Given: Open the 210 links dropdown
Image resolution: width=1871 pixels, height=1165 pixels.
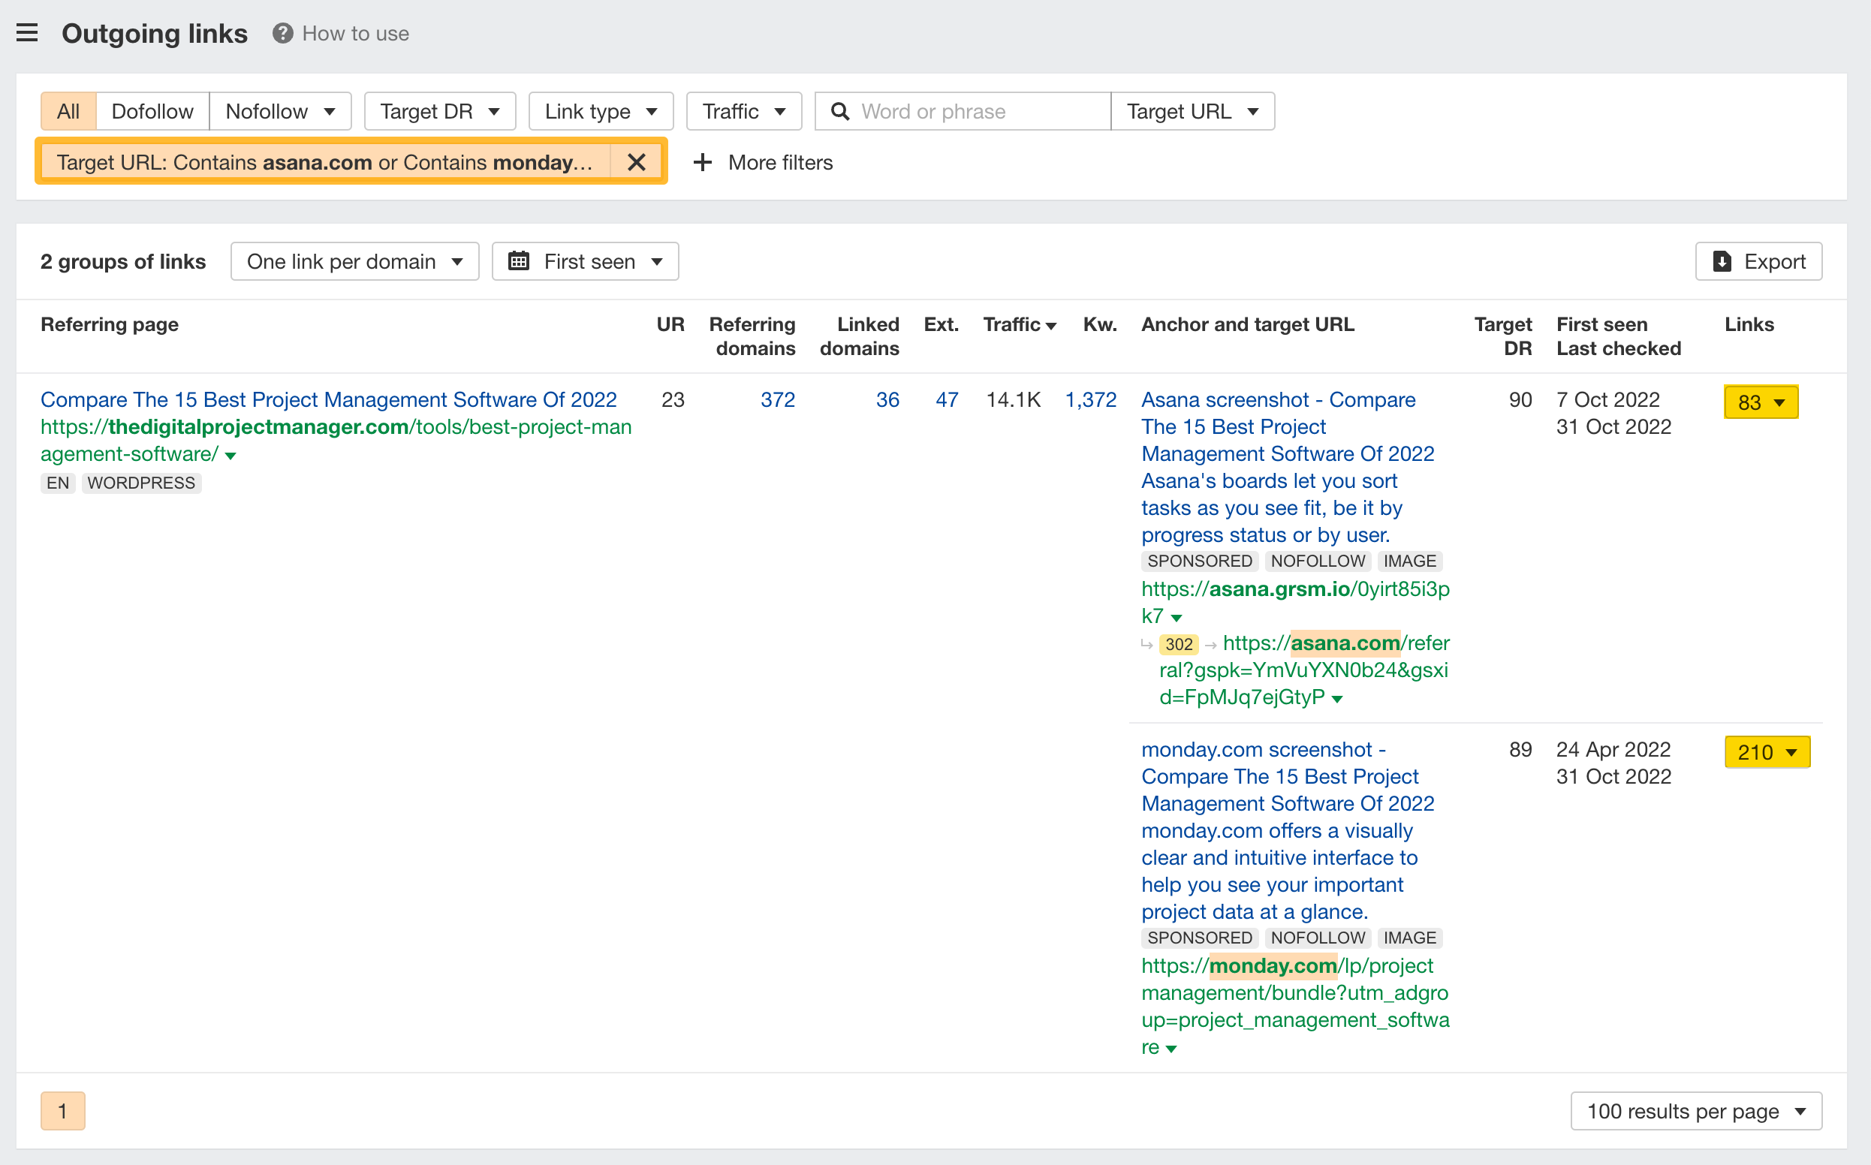Looking at the screenshot, I should tap(1767, 752).
